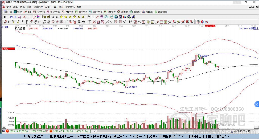259x139 pixels.
Task: Click the yin-yang icon in the toolbar
Action: point(202,22)
